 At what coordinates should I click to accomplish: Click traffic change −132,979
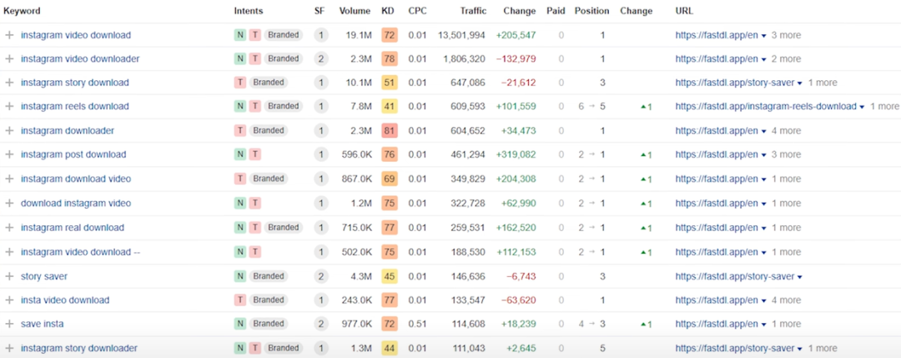click(518, 58)
